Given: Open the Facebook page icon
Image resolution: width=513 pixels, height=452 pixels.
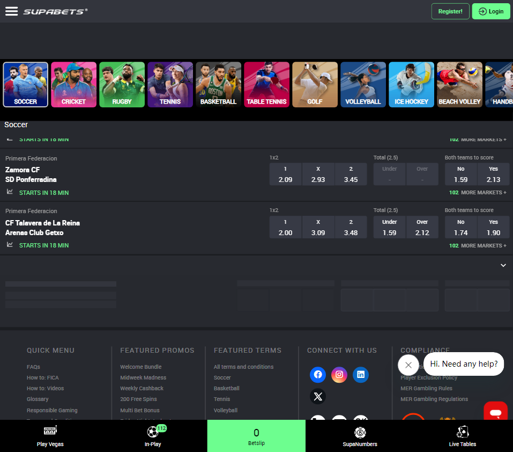Looking at the screenshot, I should point(318,374).
